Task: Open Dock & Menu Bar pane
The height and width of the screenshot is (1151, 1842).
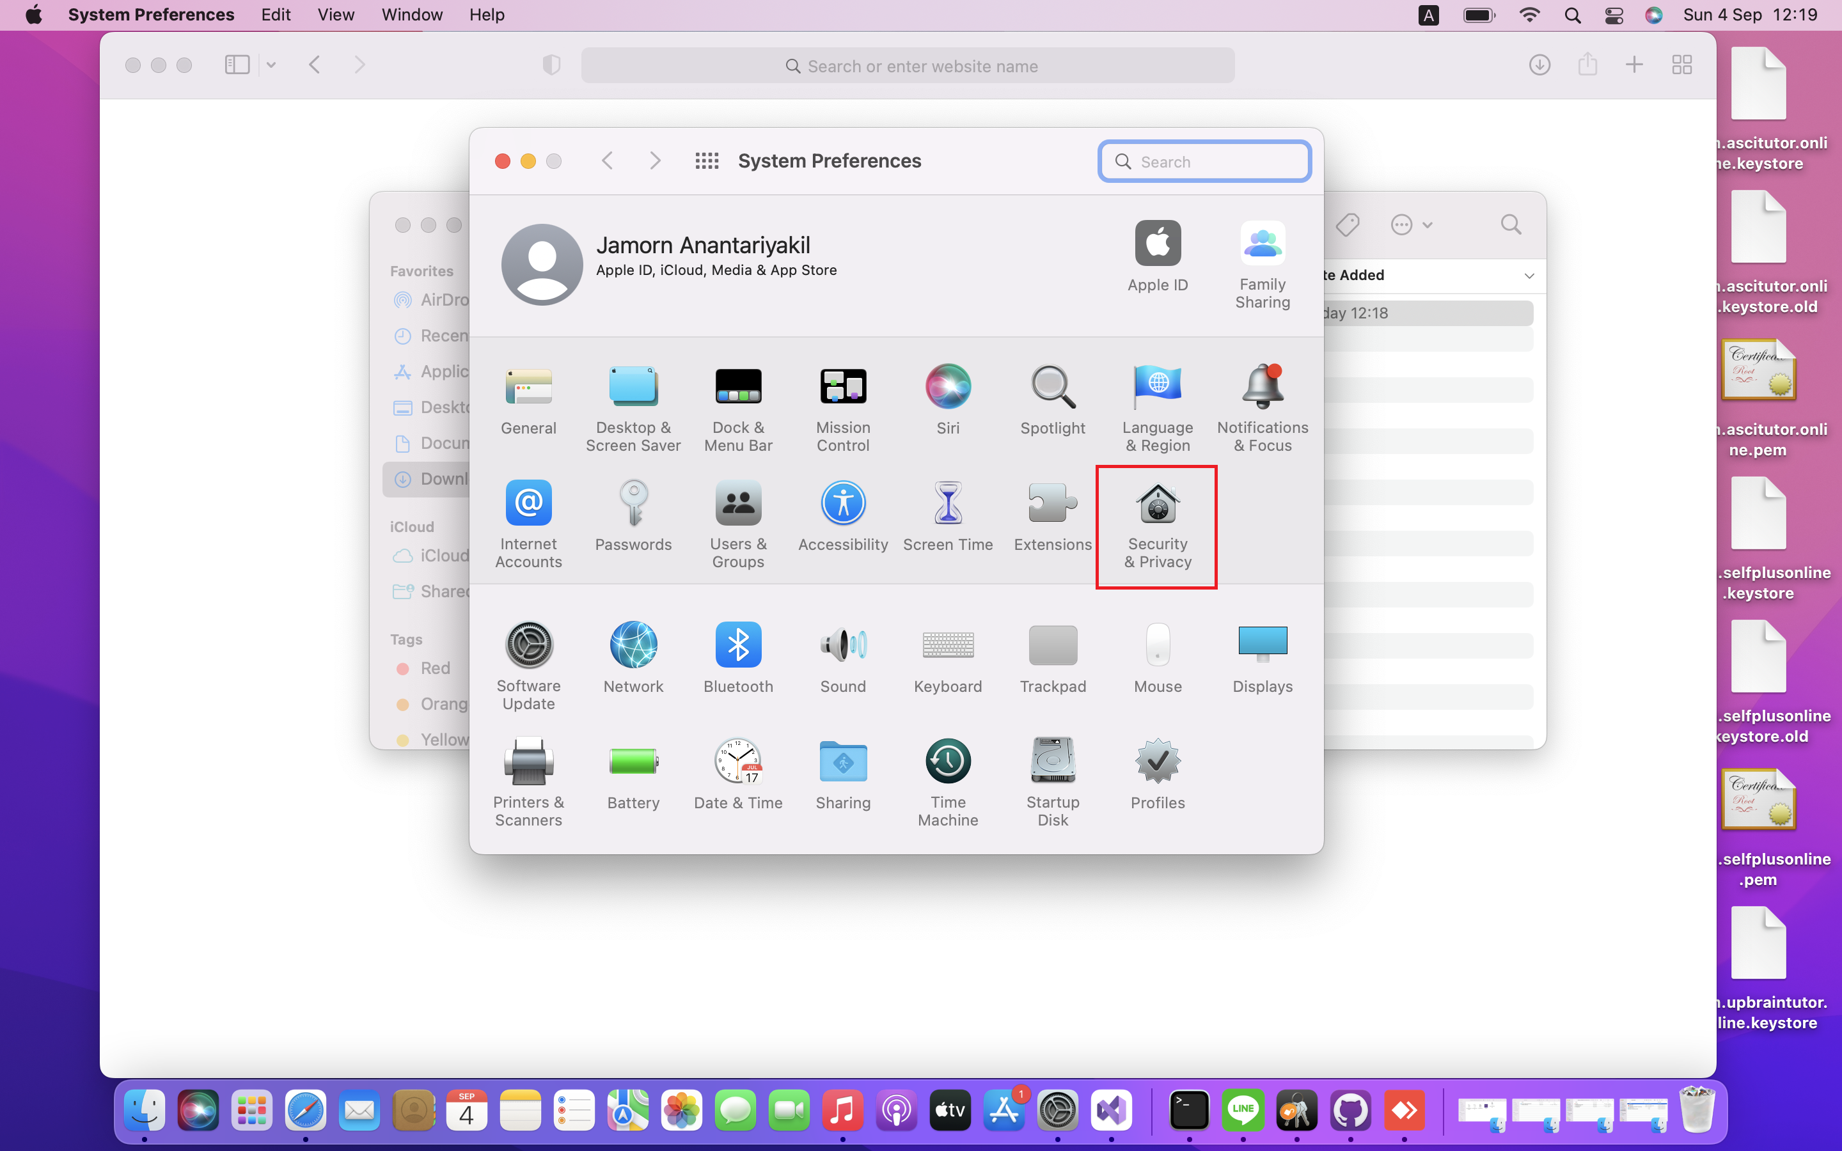Action: click(737, 409)
